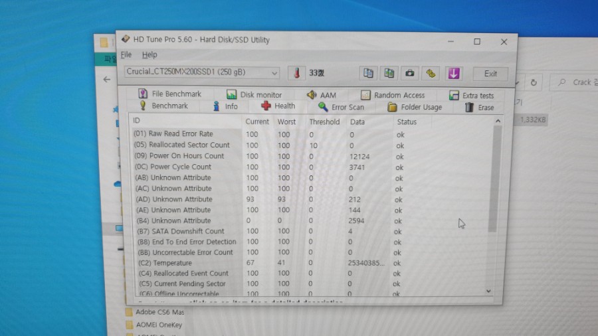The height and width of the screenshot is (336, 598).
Task: Switch to the Folder Usage tab
Action: pos(415,108)
